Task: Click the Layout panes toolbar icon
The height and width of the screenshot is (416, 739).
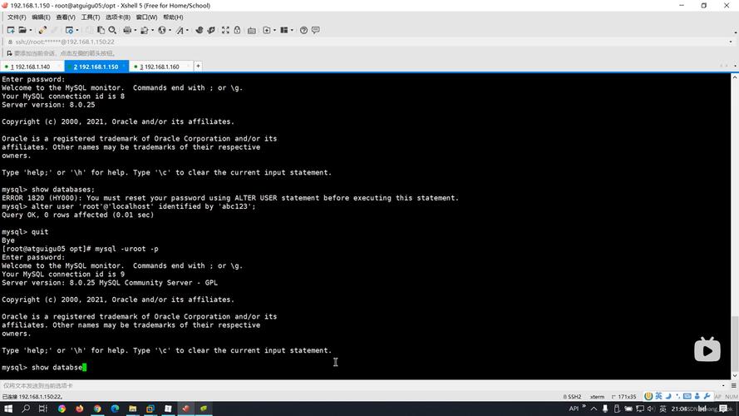Action: pos(284,30)
